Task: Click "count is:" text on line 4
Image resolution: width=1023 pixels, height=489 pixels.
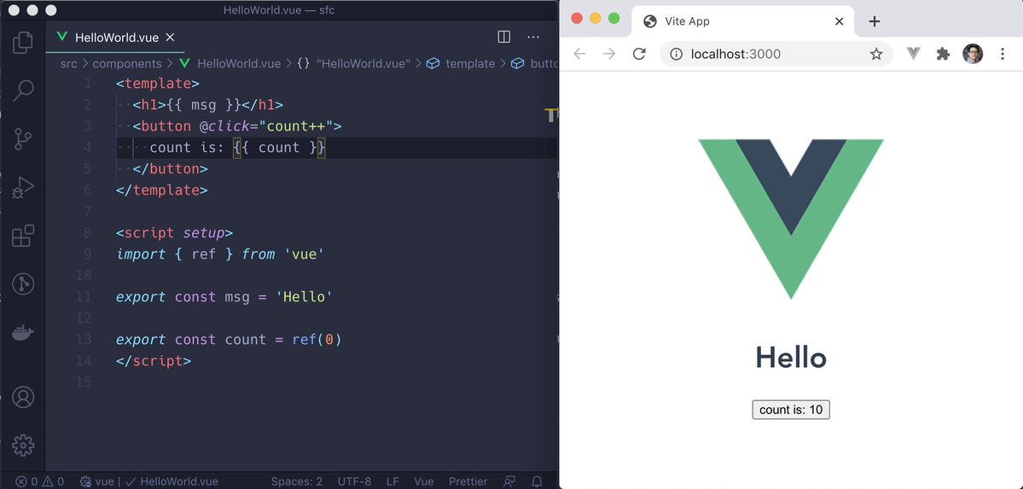Action: tap(187, 148)
